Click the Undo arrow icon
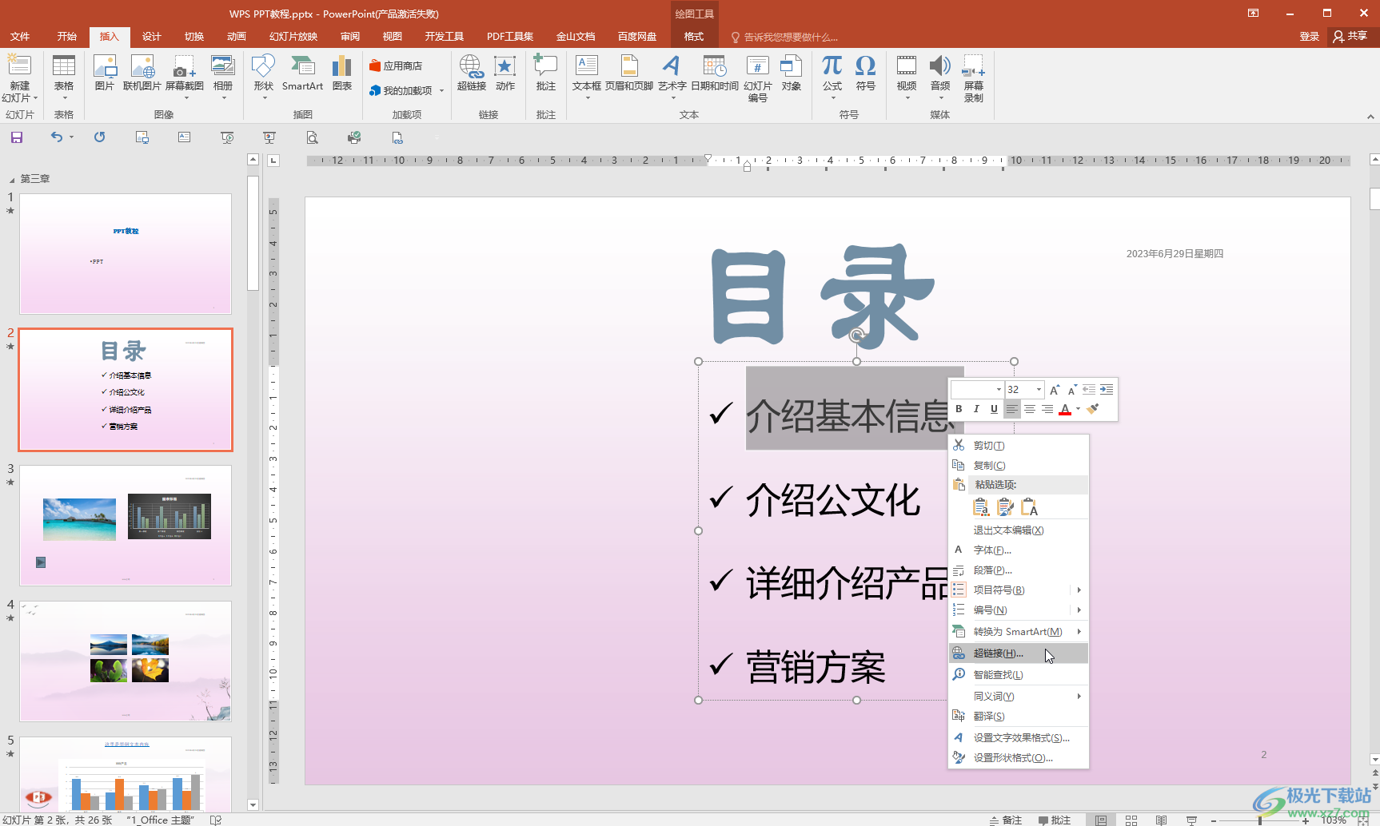The height and width of the screenshot is (826, 1380). pyautogui.click(x=56, y=137)
